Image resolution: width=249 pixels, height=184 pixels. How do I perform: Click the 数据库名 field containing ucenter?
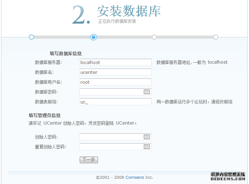pos(115,72)
